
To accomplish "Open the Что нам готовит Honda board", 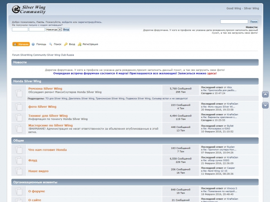I will coord(48,150).
